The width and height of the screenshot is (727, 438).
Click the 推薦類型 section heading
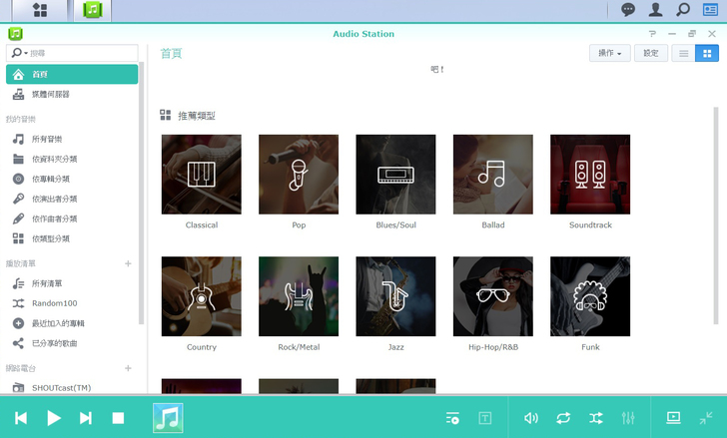coord(197,116)
